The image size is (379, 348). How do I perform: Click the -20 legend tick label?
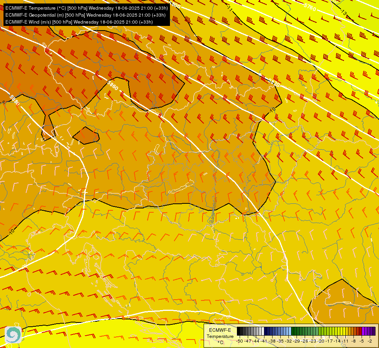[x=321, y=341]
